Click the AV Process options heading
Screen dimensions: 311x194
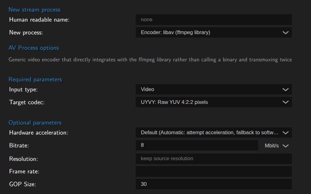(34, 48)
